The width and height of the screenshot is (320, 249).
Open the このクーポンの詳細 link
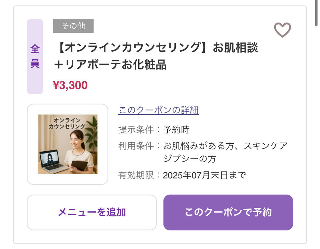tap(158, 110)
